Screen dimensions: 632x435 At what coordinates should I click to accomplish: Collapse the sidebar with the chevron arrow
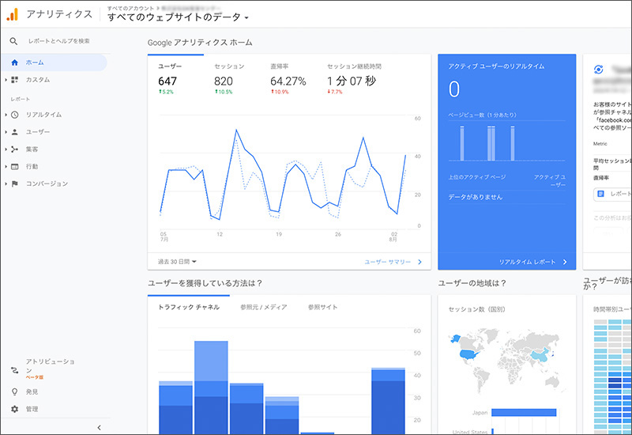click(100, 428)
